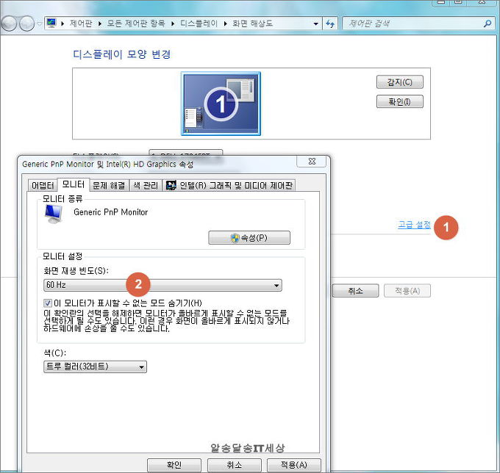Click the Back navigation arrow button
The width and height of the screenshot is (500, 473).
click(x=10, y=24)
